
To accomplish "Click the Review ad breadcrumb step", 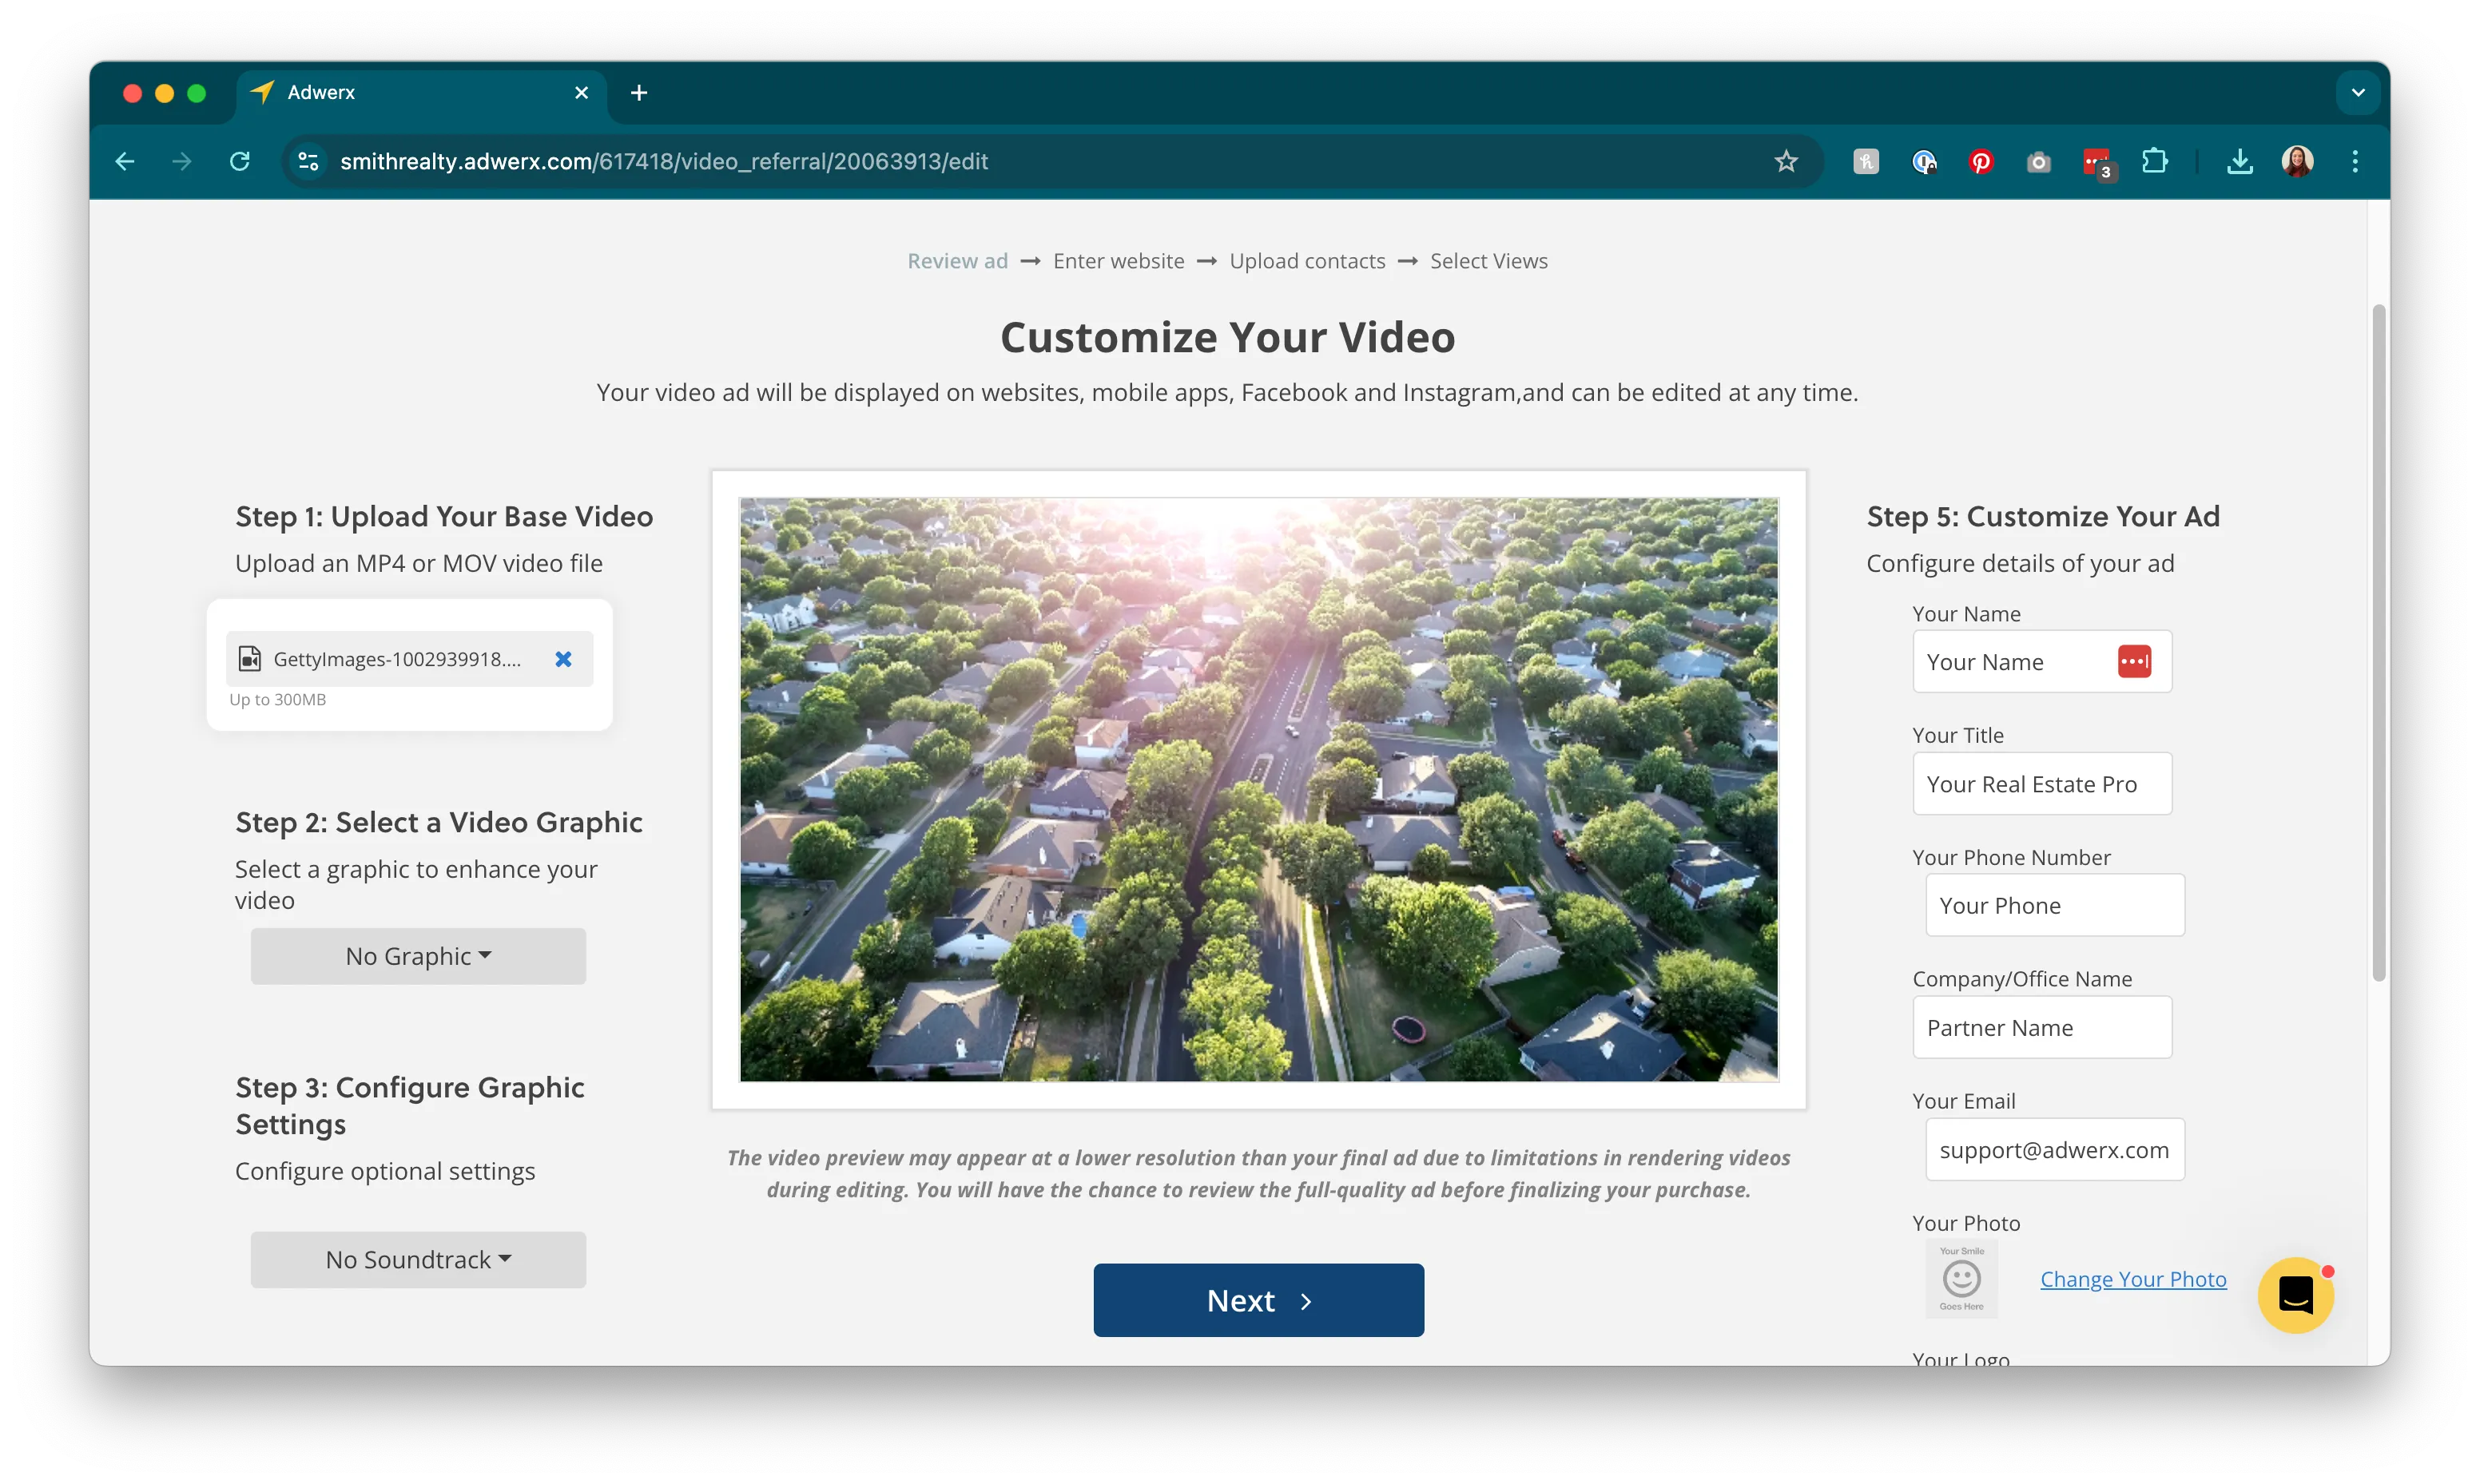I will pos(957,261).
